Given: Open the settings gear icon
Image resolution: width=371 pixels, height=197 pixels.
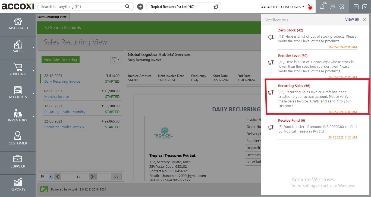Looking at the screenshot, I should point(342,7).
